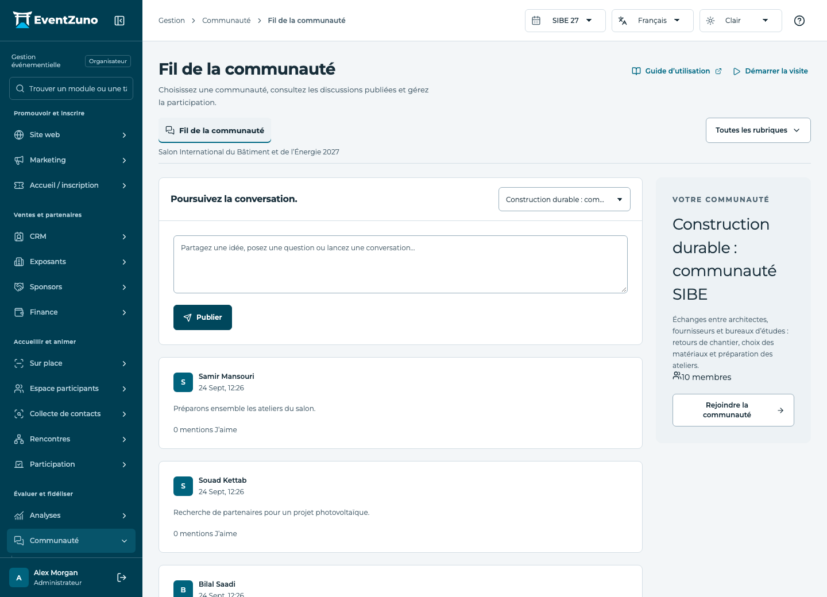Click the CRM contact icon
This screenshot has height=597, width=827.
click(19, 237)
